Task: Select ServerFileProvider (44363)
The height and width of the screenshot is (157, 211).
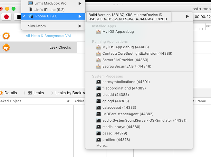Action: tap(139, 60)
